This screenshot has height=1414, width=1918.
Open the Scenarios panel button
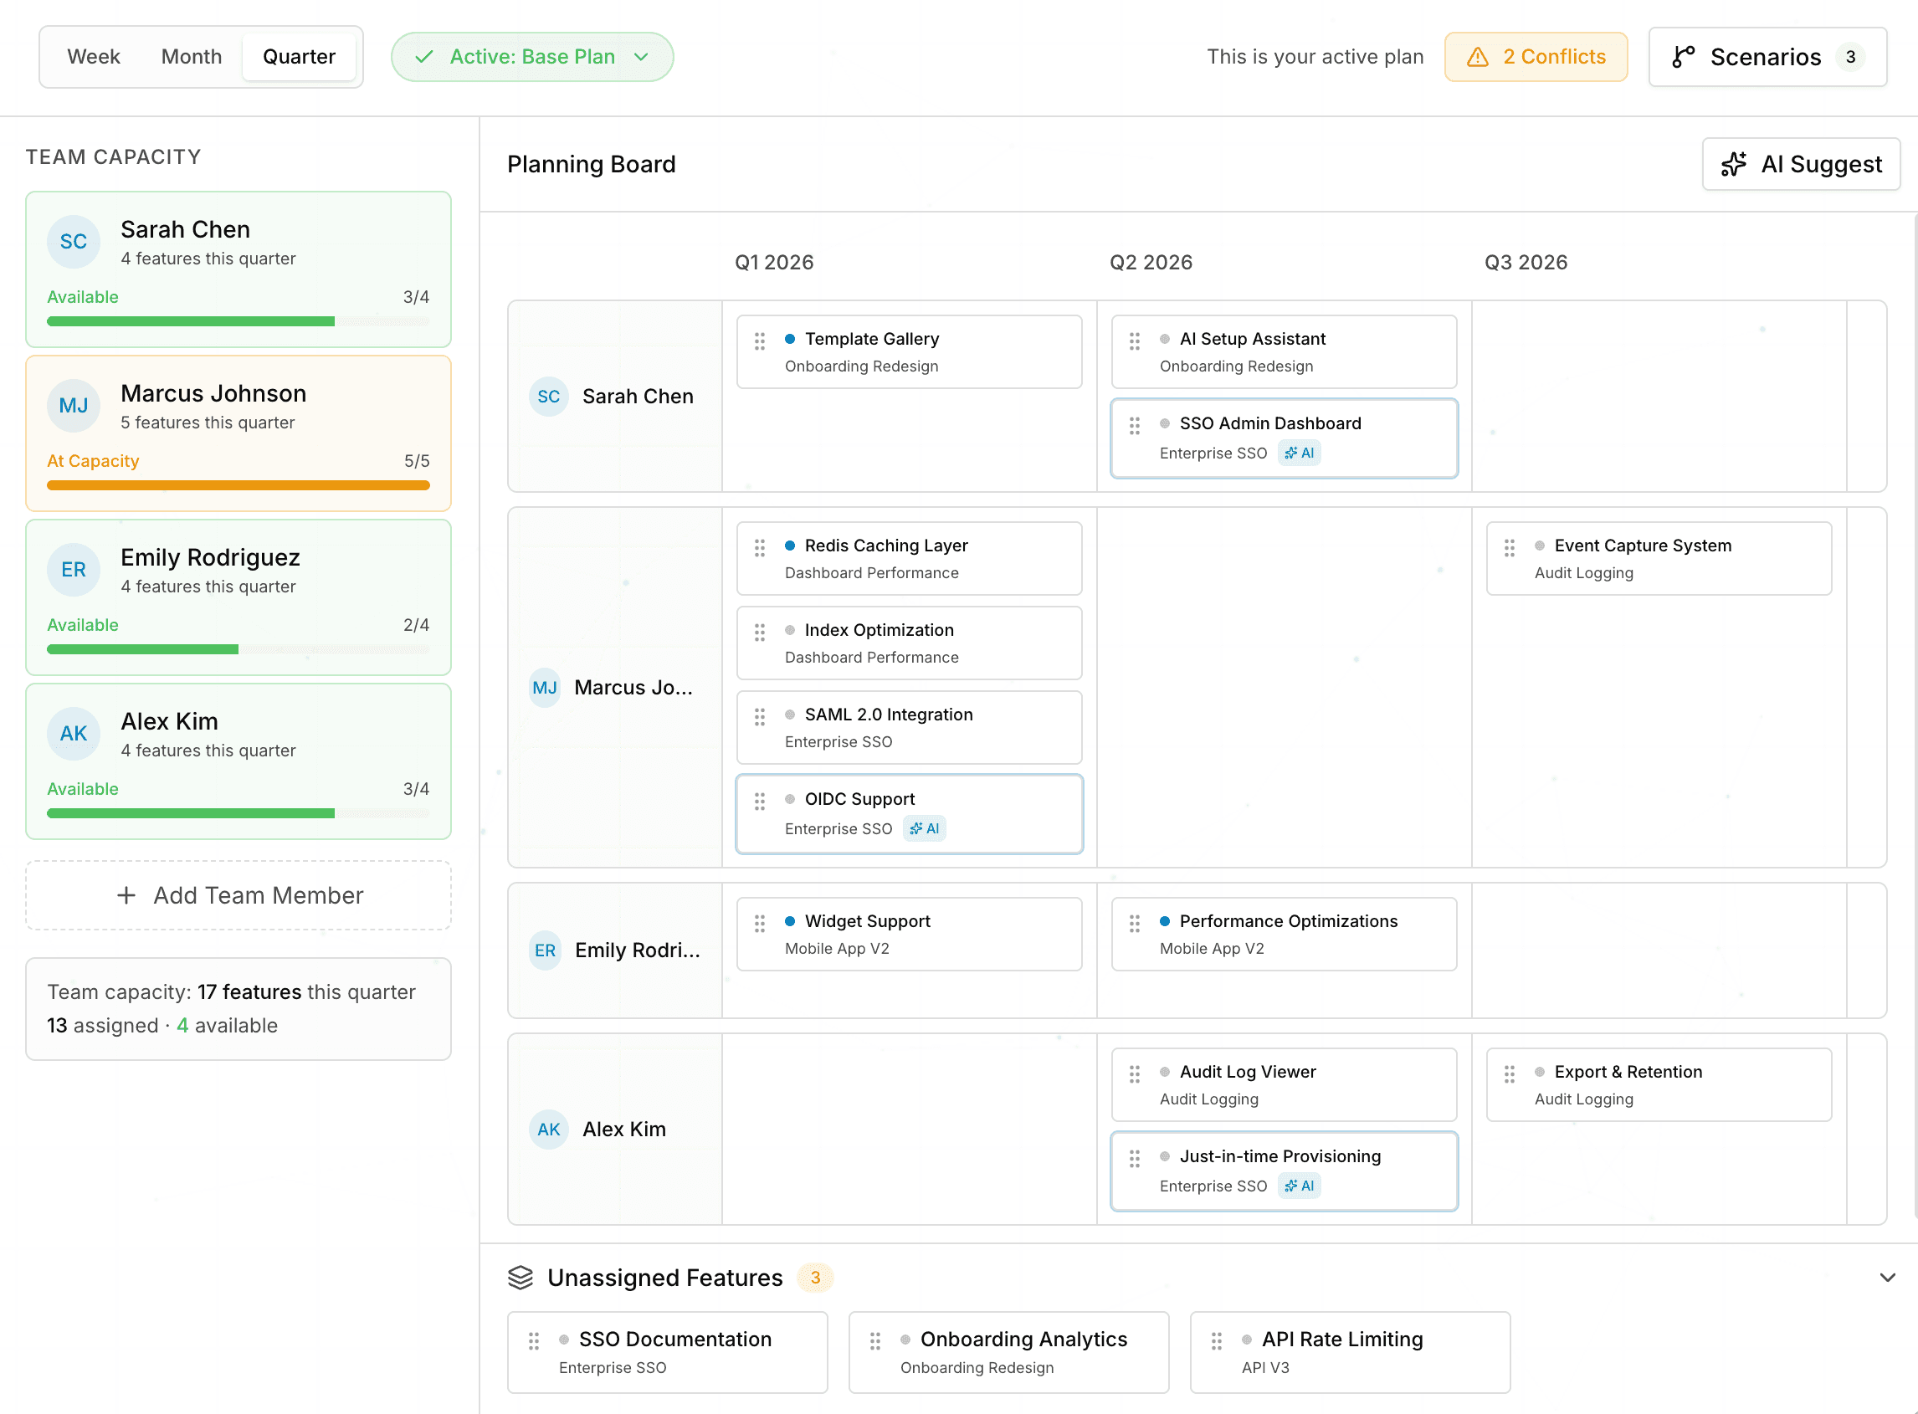click(1767, 58)
